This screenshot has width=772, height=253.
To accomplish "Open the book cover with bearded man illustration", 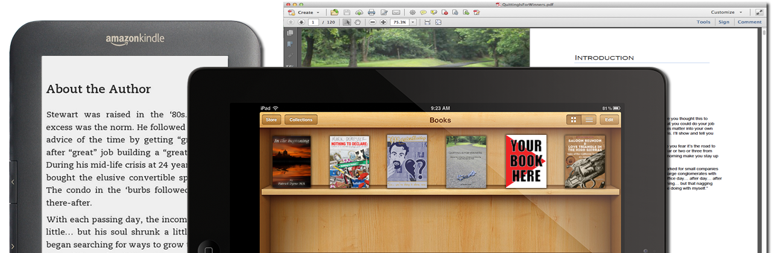I will click(x=407, y=161).
